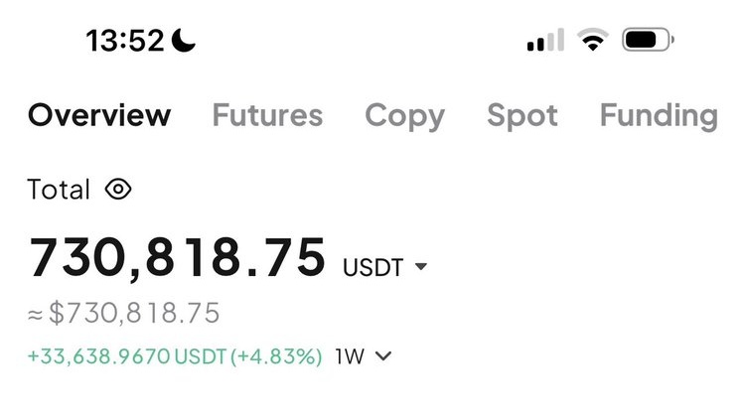The height and width of the screenshot is (417, 743).
Task: Tap the crescent moon Focus icon
Action: (184, 41)
